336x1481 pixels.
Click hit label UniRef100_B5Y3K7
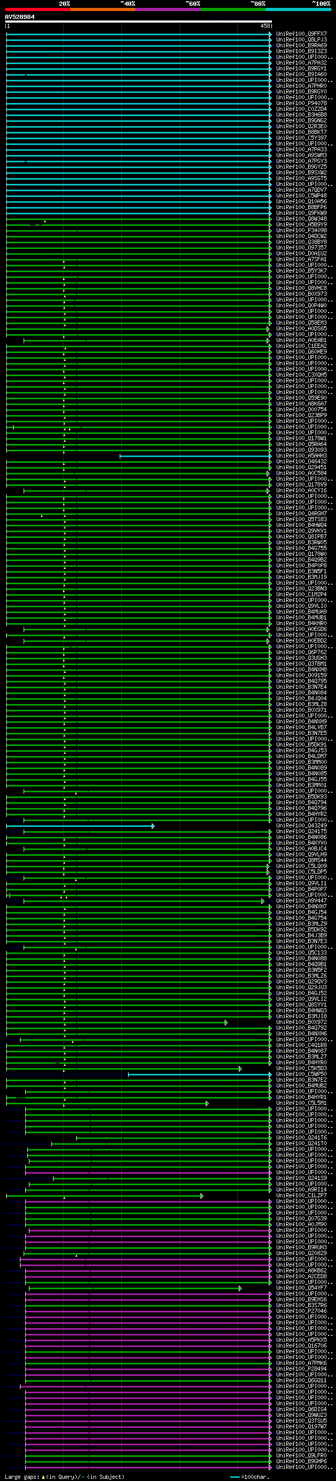pos(301,271)
